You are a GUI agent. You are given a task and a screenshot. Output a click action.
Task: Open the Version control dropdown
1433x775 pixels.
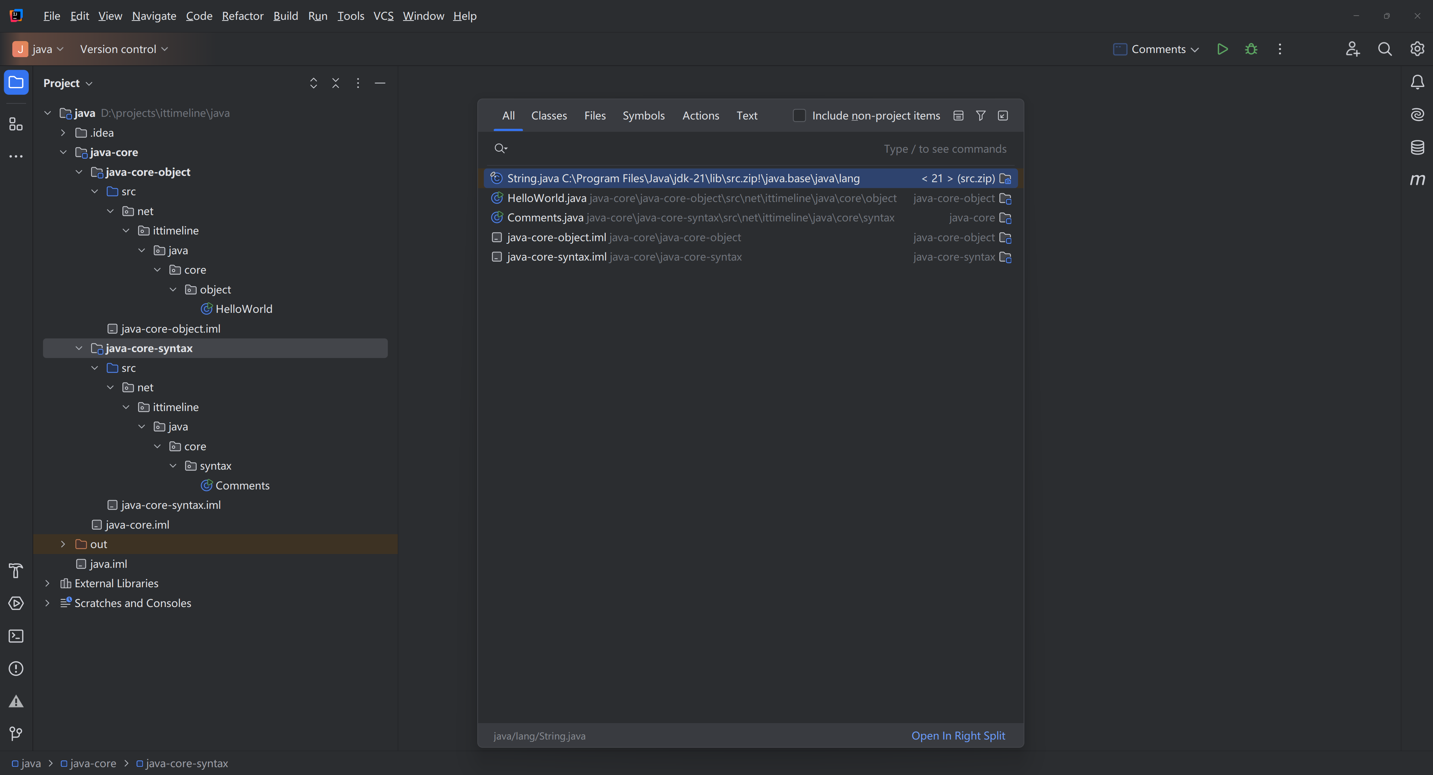click(x=124, y=49)
